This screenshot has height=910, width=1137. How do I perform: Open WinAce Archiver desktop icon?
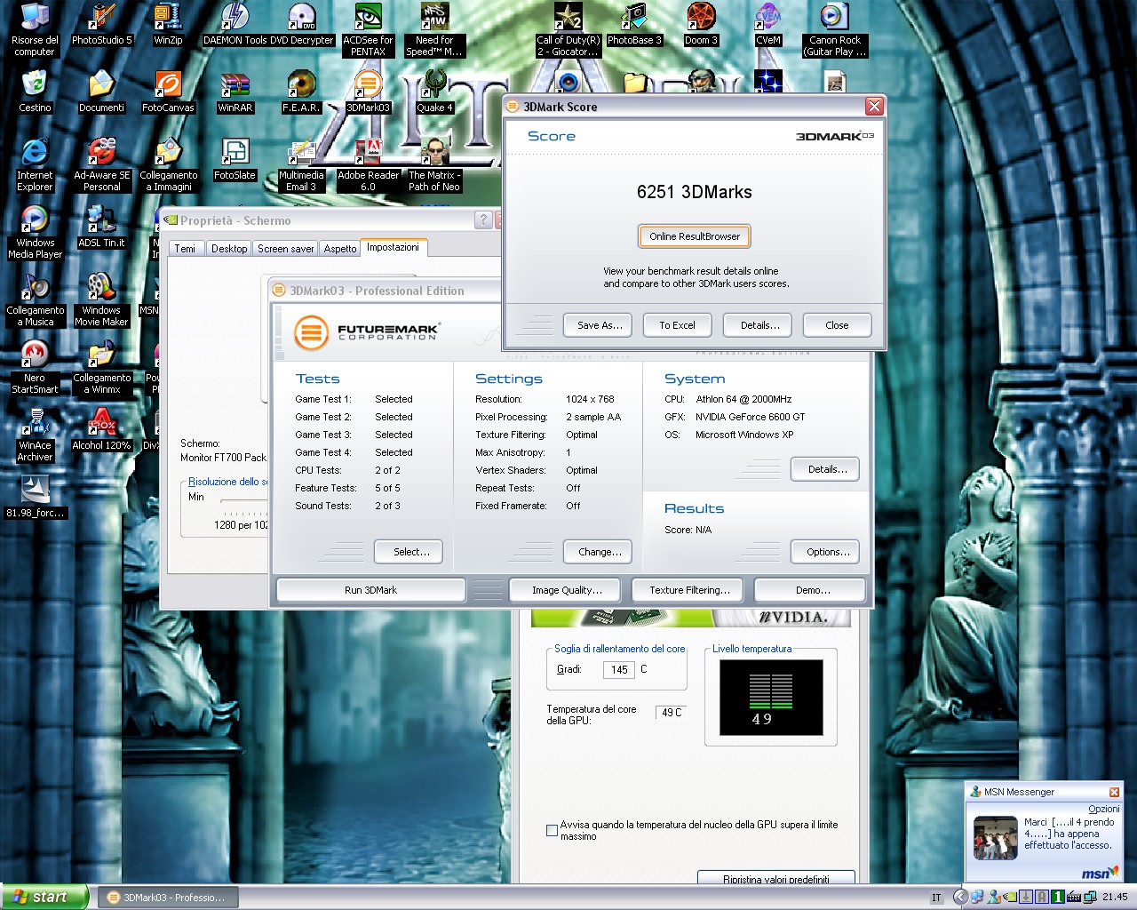[x=35, y=435]
